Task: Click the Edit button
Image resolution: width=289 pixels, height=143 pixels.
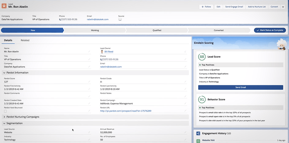Action: point(218,7)
